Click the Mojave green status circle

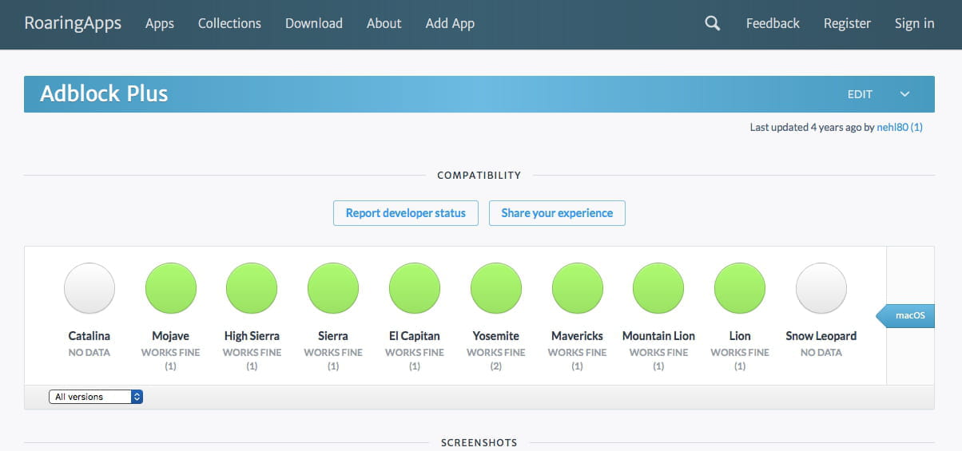click(171, 288)
